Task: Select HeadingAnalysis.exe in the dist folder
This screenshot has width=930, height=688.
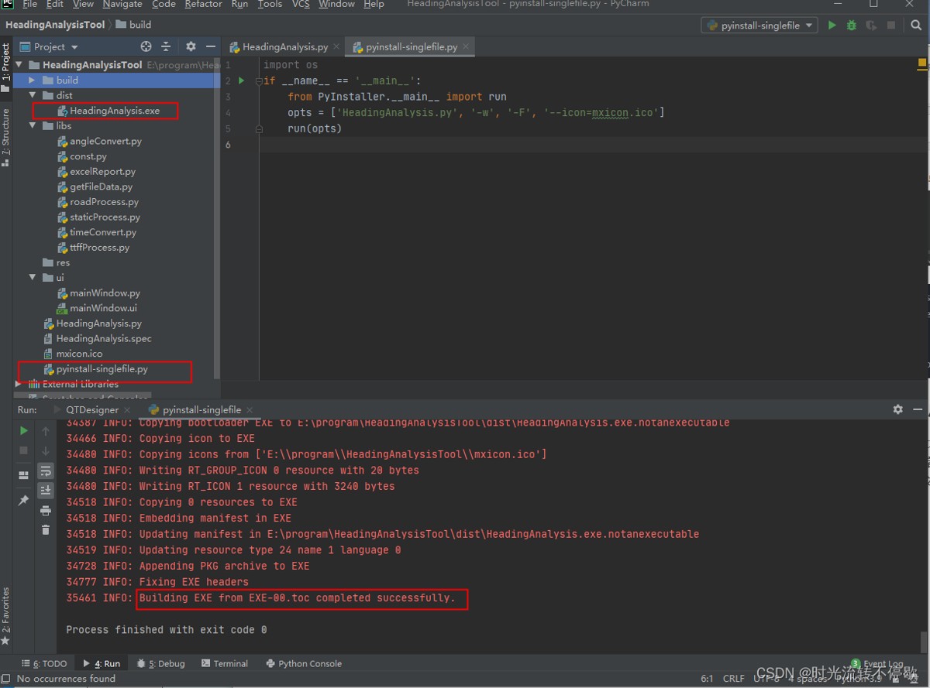Action: (115, 111)
